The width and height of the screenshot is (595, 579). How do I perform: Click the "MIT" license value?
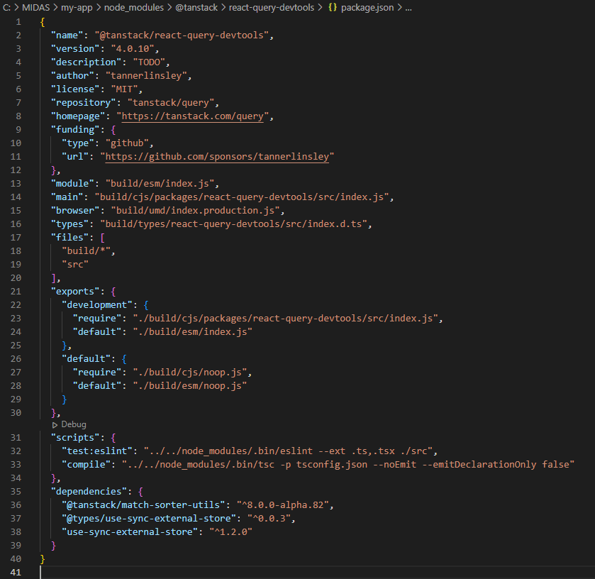[124, 89]
